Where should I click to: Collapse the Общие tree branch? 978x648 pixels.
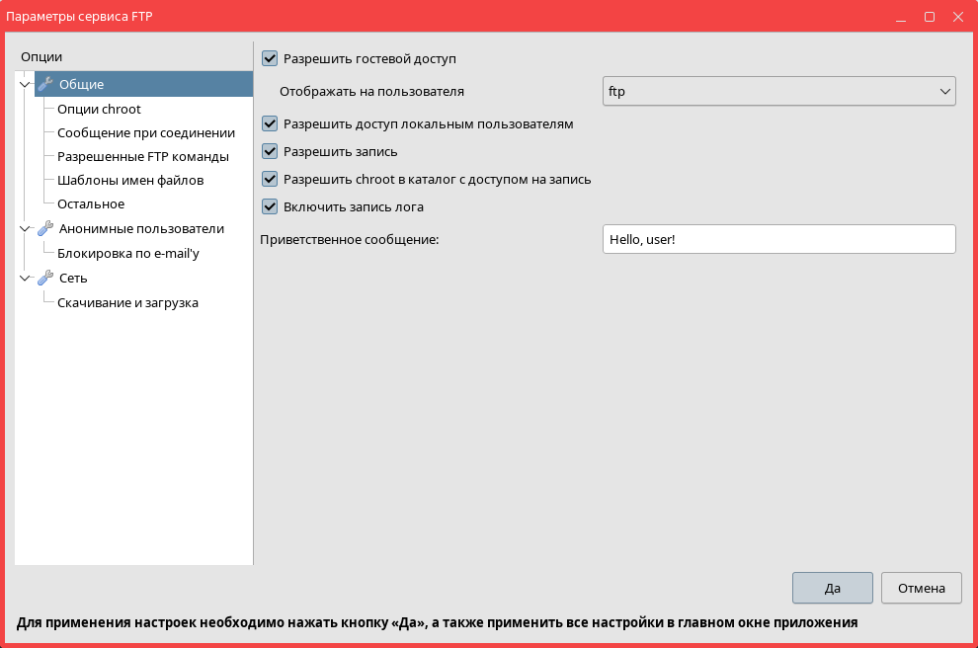click(x=25, y=85)
